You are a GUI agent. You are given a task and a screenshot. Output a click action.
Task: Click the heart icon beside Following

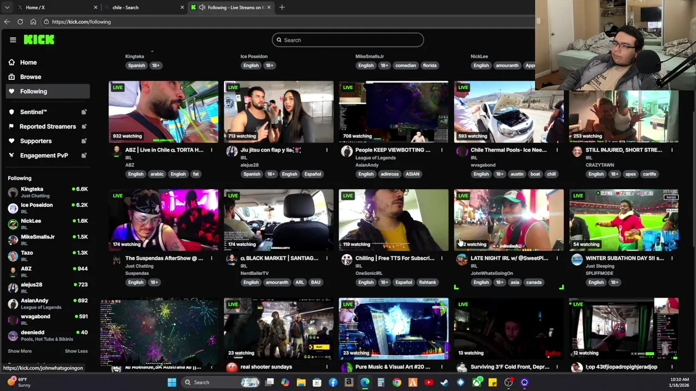click(x=11, y=91)
